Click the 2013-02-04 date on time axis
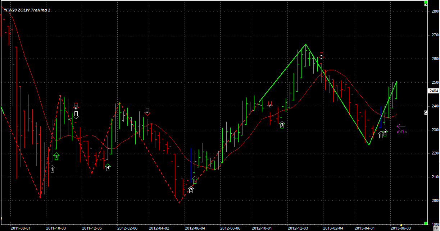Screen dimensions: 440x231 pos(333,228)
